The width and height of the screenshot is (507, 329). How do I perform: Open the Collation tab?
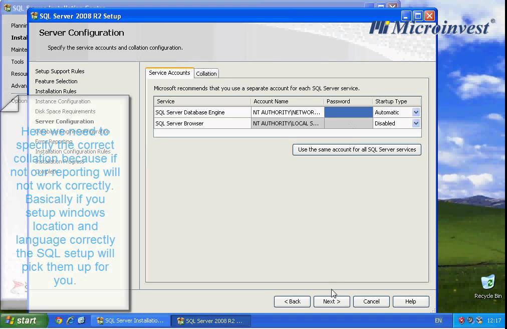pyautogui.click(x=206, y=74)
